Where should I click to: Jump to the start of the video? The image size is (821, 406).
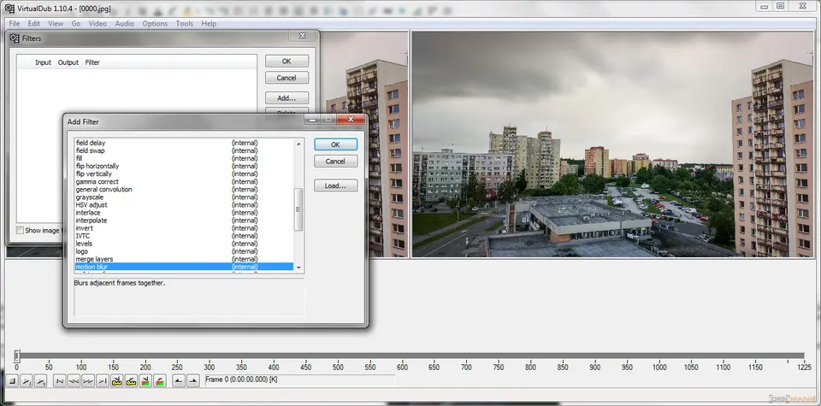point(59,380)
